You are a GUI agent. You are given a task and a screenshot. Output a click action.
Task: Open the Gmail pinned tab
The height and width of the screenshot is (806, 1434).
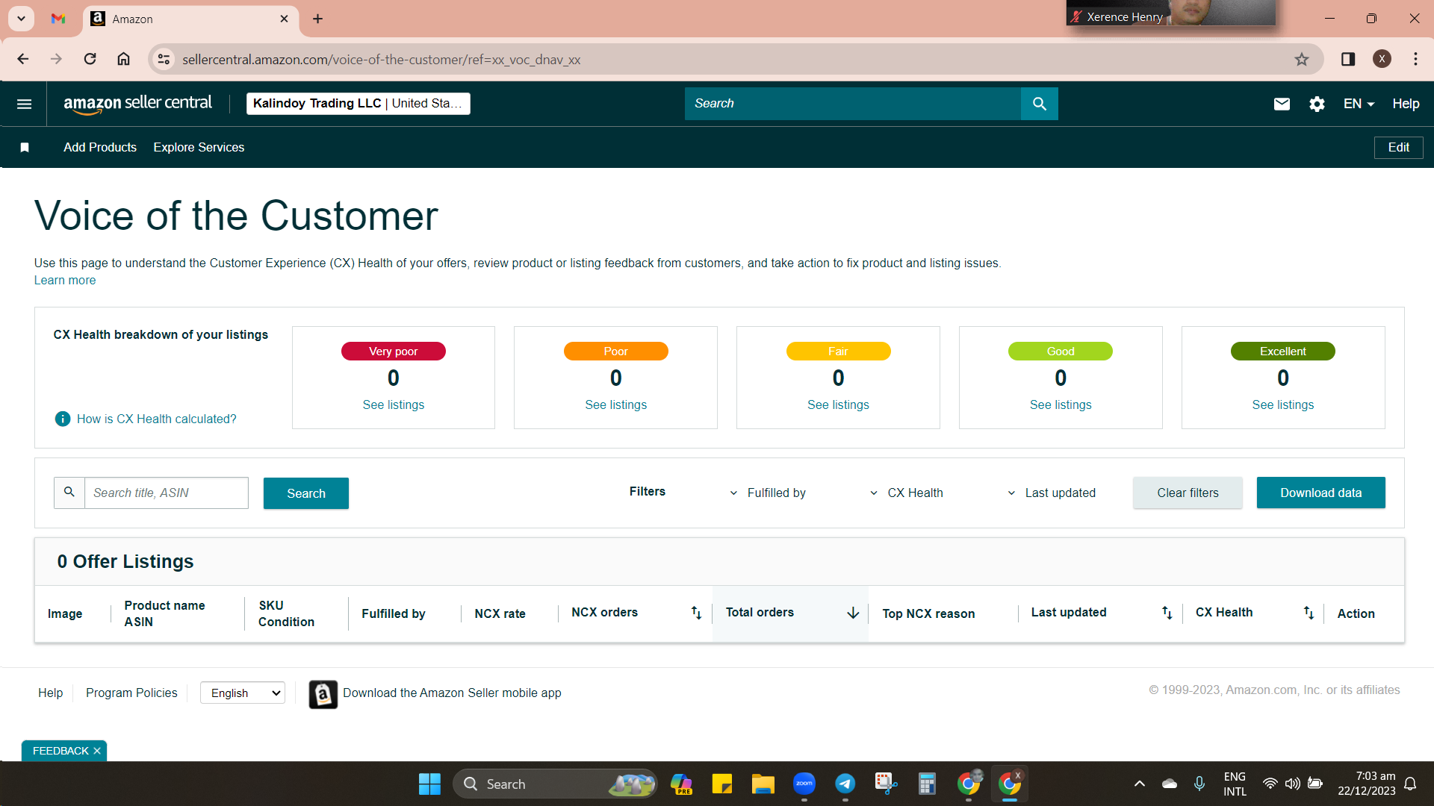coord(58,19)
